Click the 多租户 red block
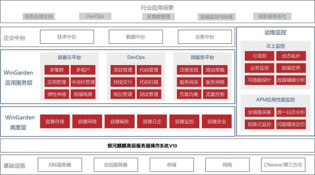This screenshot has width=315, height=175. [x=83, y=70]
